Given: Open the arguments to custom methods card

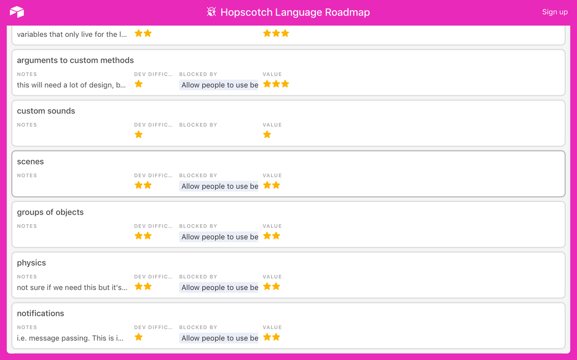Looking at the screenshot, I should [288, 72].
